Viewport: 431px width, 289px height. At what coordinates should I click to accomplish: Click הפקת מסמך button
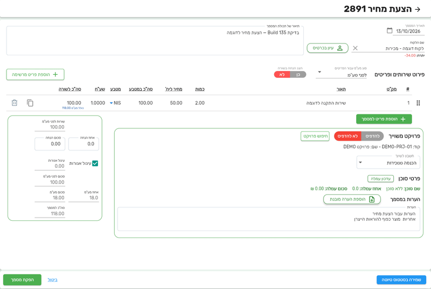[x=22, y=280]
